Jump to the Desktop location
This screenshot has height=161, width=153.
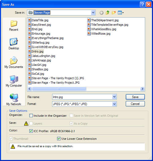click(14, 44)
